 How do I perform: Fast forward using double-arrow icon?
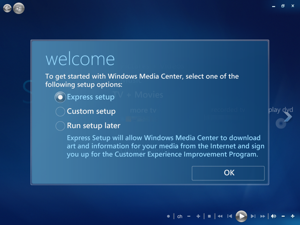263,216
